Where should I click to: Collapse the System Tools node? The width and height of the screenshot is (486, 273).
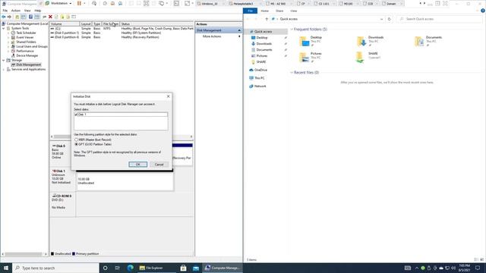(4, 28)
